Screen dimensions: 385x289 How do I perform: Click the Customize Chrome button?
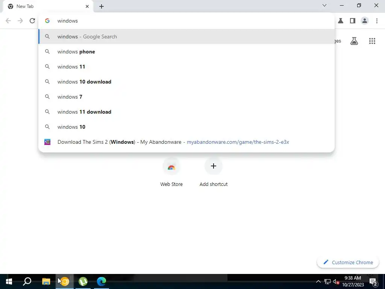[x=348, y=262]
